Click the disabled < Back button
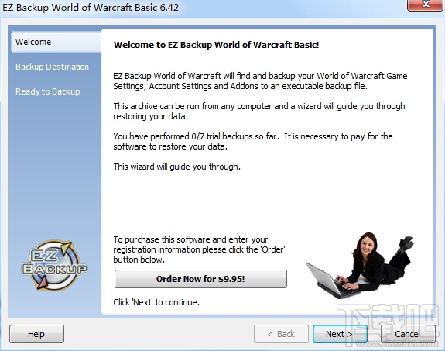The height and width of the screenshot is (351, 445). tap(281, 334)
